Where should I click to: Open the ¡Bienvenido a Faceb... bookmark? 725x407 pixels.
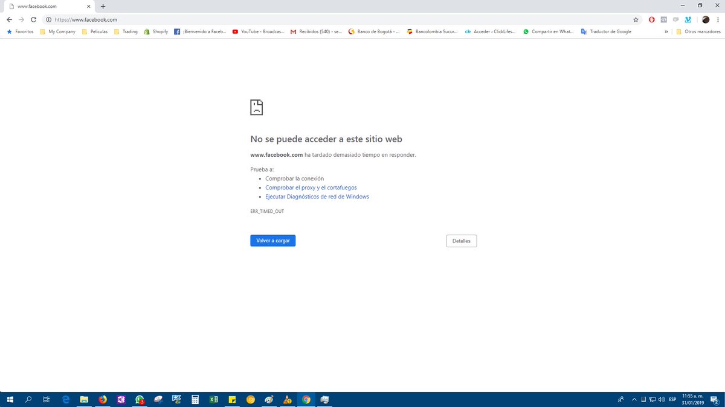click(201, 31)
